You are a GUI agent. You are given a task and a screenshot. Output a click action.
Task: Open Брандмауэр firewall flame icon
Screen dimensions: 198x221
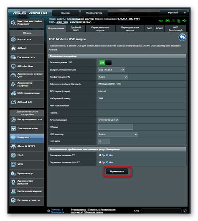[x=13, y=173]
